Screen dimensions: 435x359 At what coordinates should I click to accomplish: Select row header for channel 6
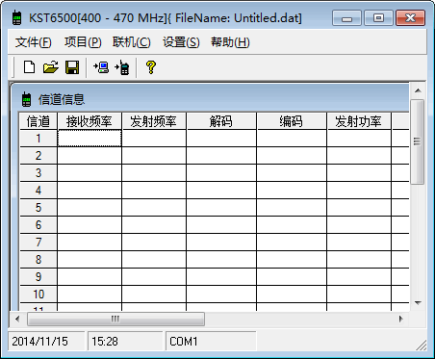pyautogui.click(x=38, y=225)
